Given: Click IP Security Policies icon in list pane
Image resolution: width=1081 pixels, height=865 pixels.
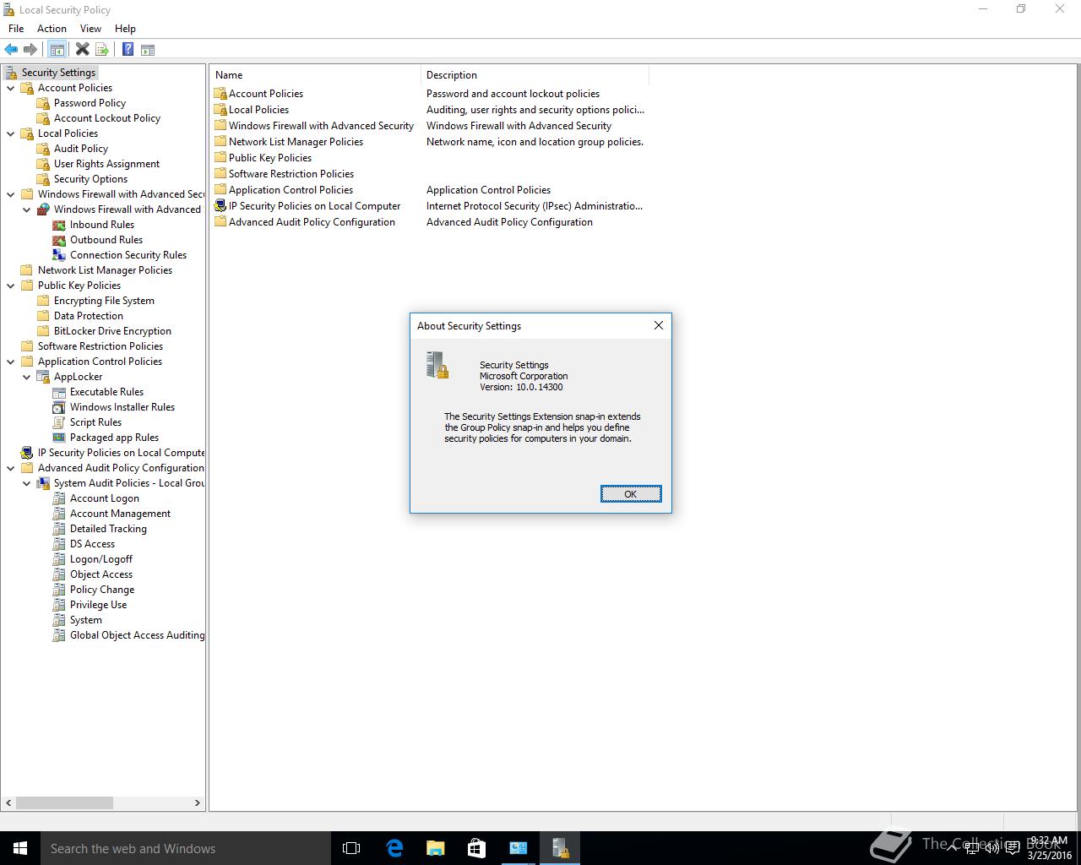Looking at the screenshot, I should (x=220, y=206).
